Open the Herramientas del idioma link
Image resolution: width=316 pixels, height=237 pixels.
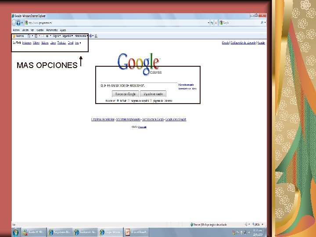pyautogui.click(x=187, y=89)
